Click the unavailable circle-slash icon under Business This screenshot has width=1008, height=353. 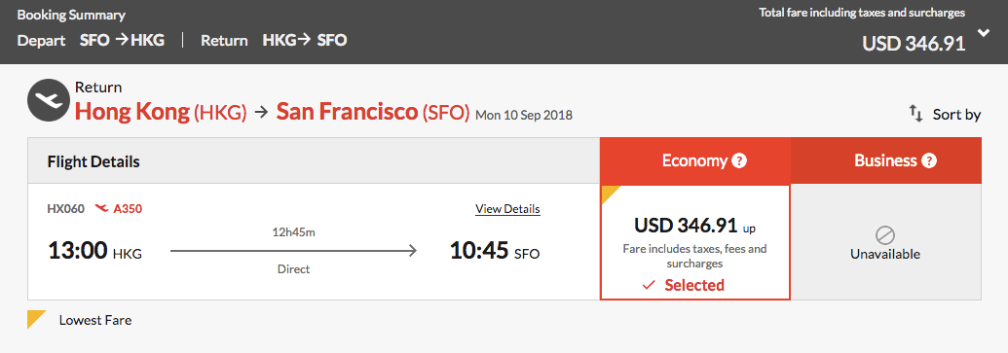pos(885,235)
